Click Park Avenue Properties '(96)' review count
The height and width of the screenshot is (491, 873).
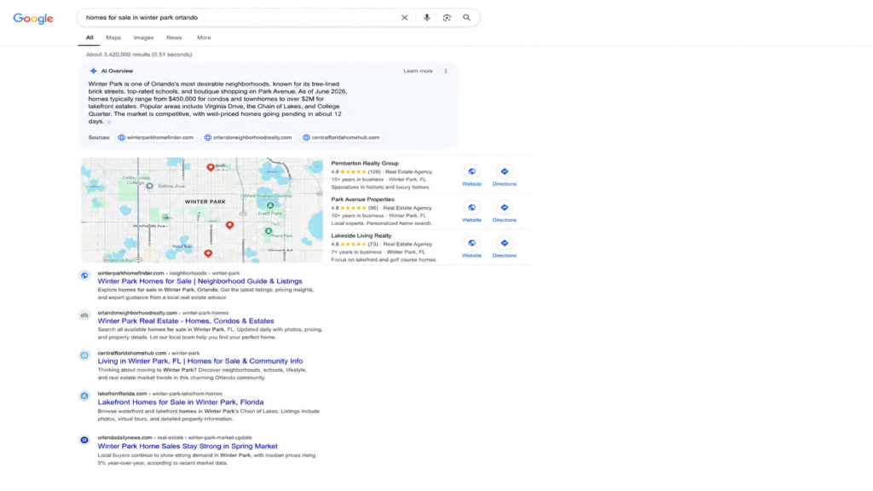[373, 208]
